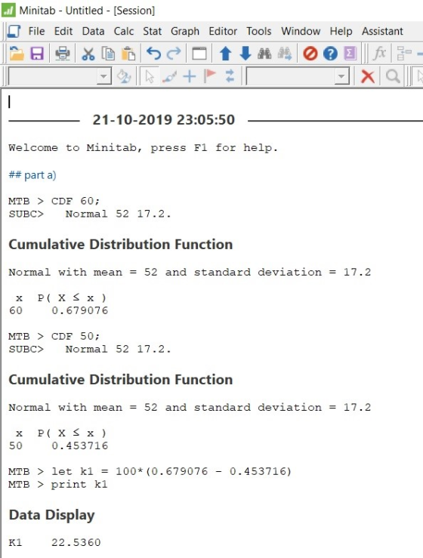Image resolution: width=423 pixels, height=558 pixels.
Task: Expand the left combo box dropdown arrow
Action: (x=103, y=76)
